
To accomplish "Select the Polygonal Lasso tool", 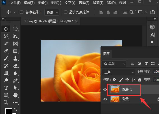I will pos(6,36).
